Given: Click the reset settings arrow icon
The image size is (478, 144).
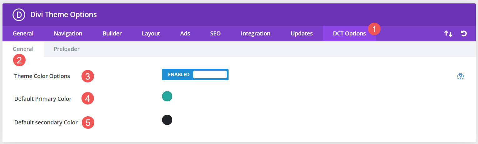Looking at the screenshot, I should coord(464,34).
